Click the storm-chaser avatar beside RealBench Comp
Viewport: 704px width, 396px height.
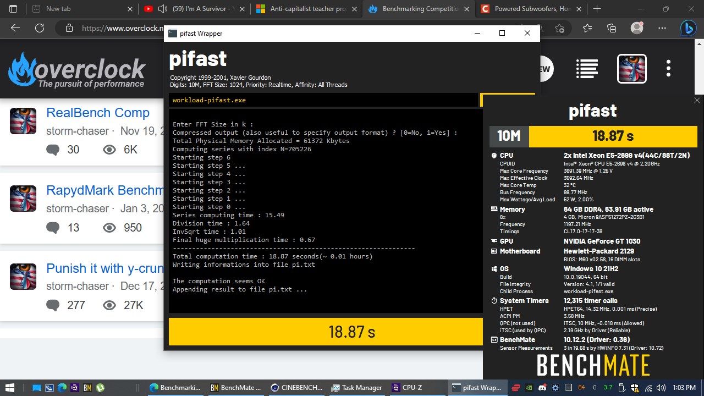(x=23, y=121)
